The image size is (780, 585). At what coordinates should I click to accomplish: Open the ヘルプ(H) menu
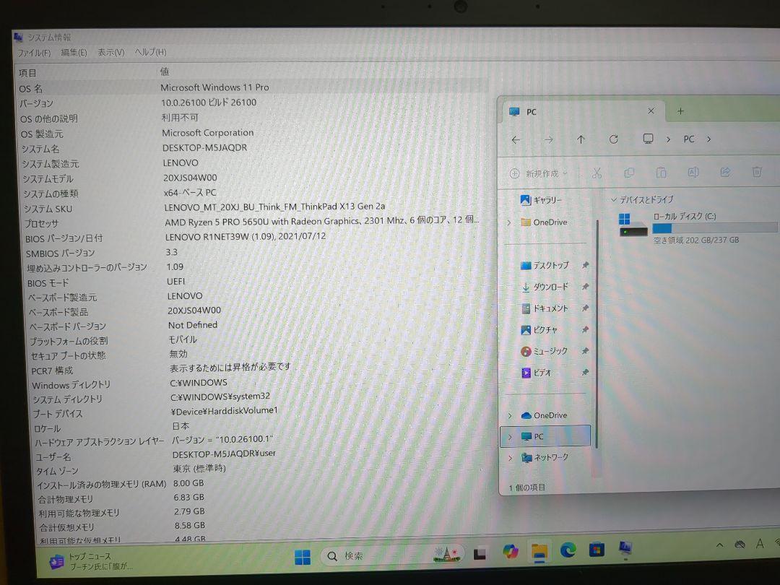151,52
